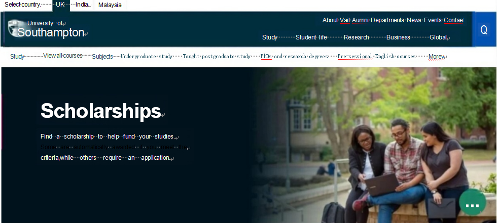Switch to the India country tab

click(x=82, y=5)
